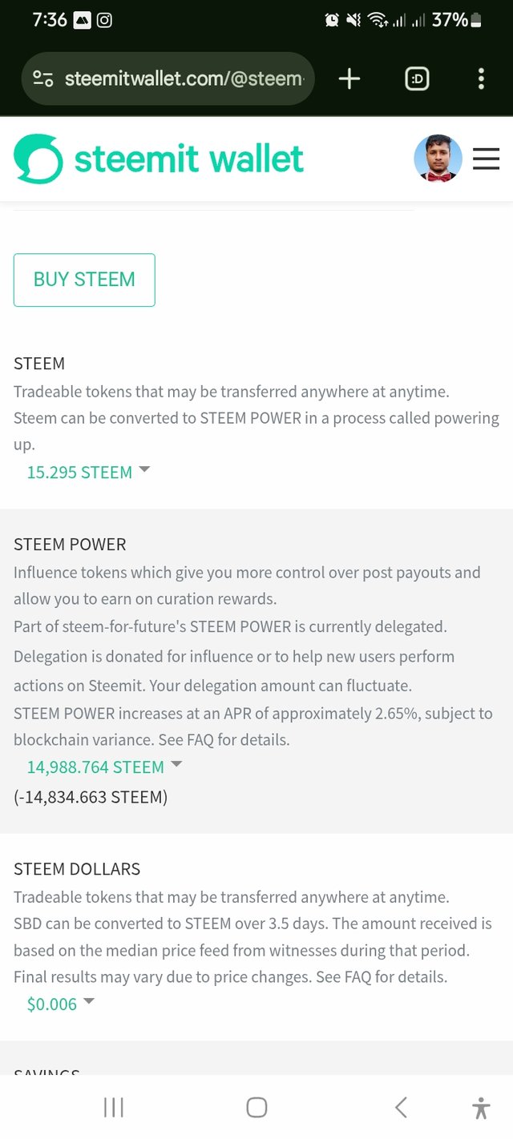Tap the site settings icon in address bar

43,78
